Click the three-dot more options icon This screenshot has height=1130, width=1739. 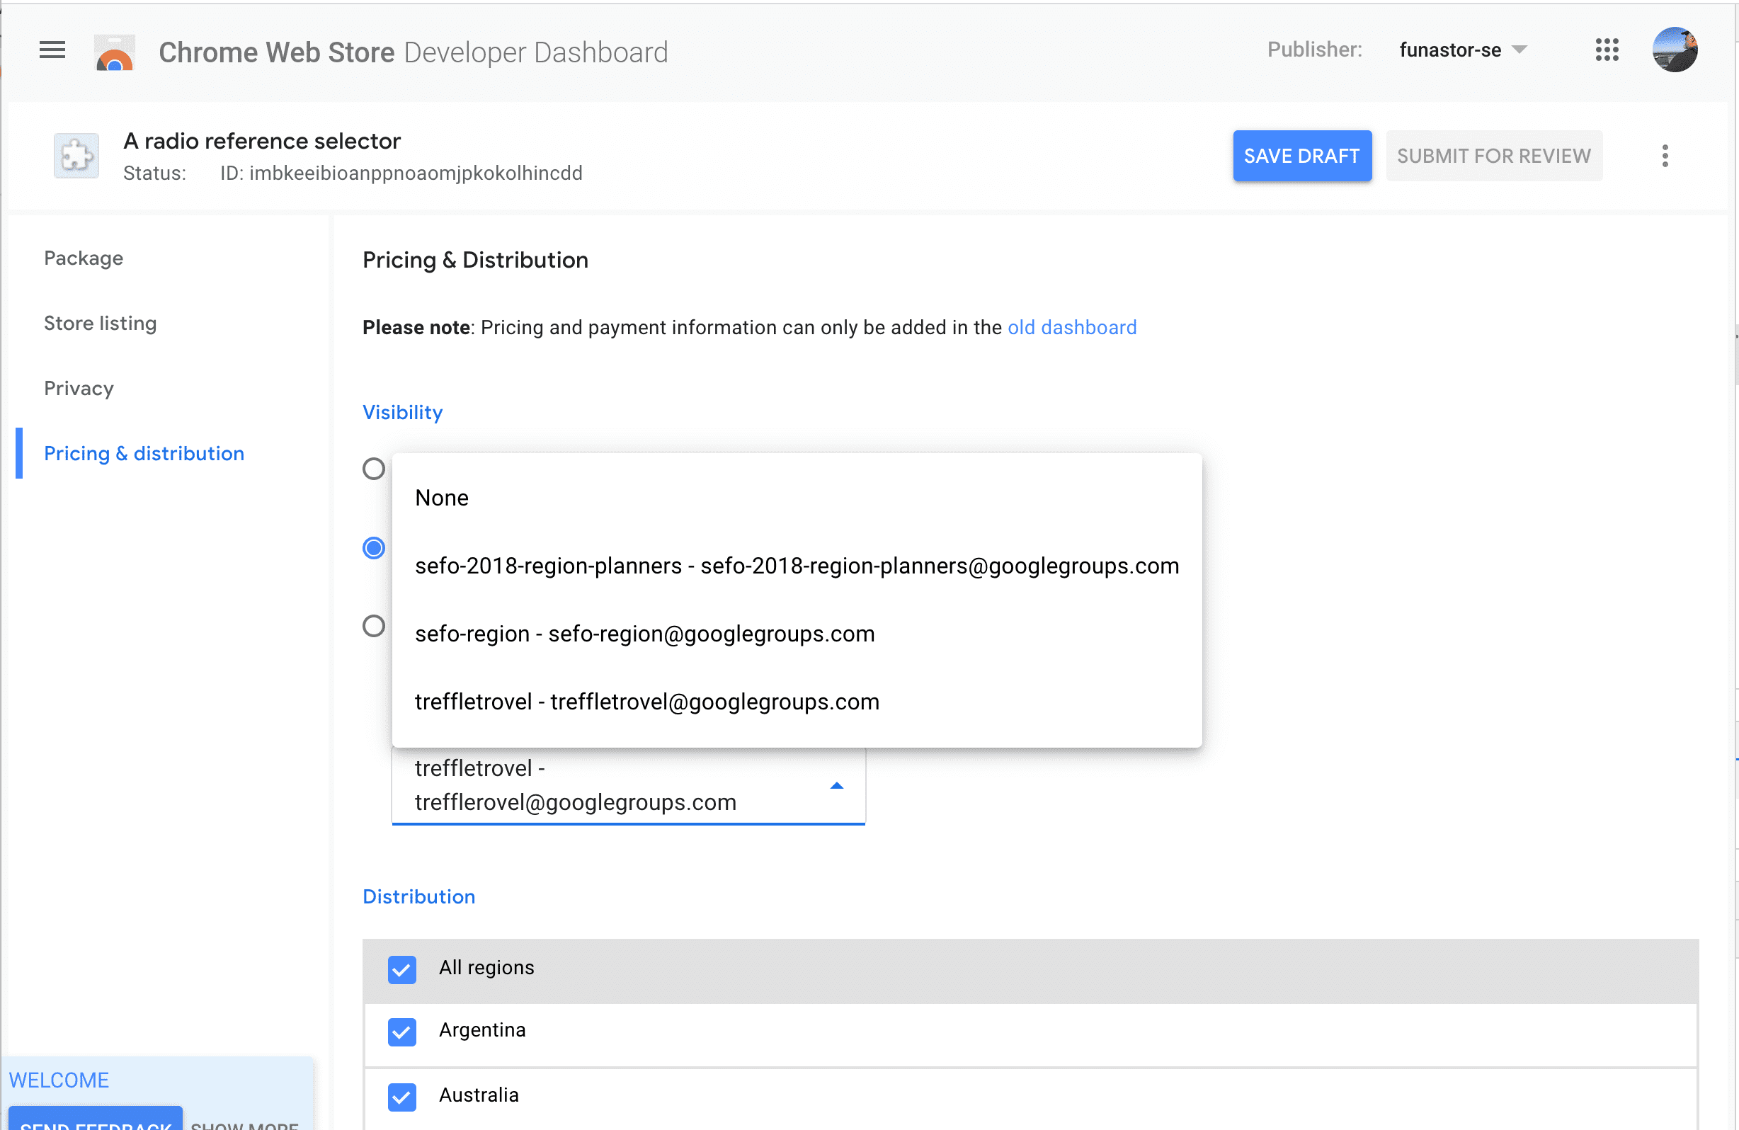click(x=1665, y=156)
